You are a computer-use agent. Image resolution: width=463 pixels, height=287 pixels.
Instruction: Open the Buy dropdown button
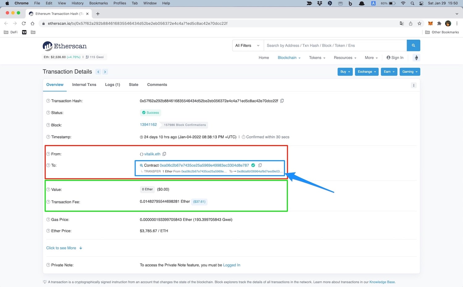coord(345,72)
